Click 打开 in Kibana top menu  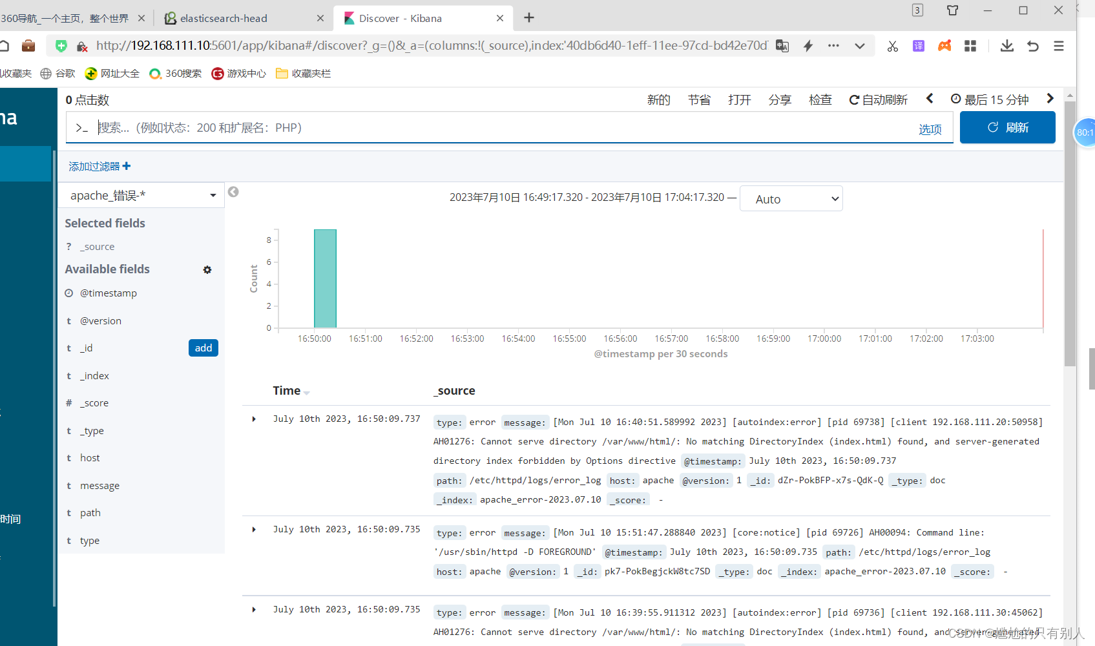click(x=740, y=99)
